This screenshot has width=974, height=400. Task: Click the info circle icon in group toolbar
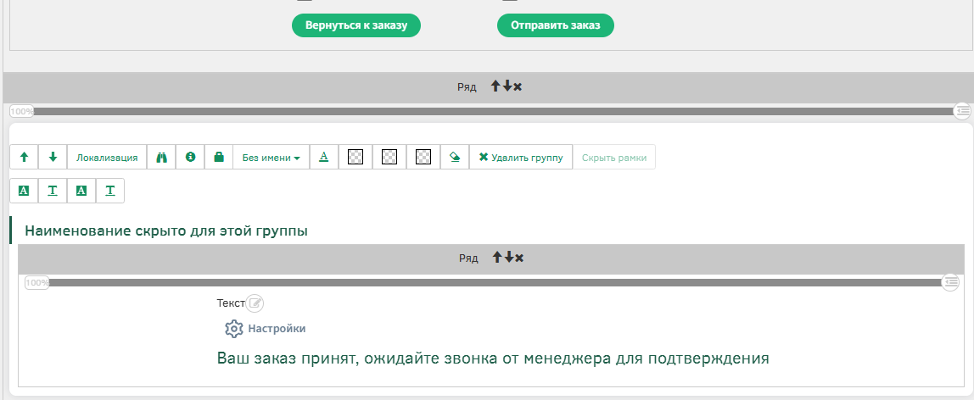(190, 158)
